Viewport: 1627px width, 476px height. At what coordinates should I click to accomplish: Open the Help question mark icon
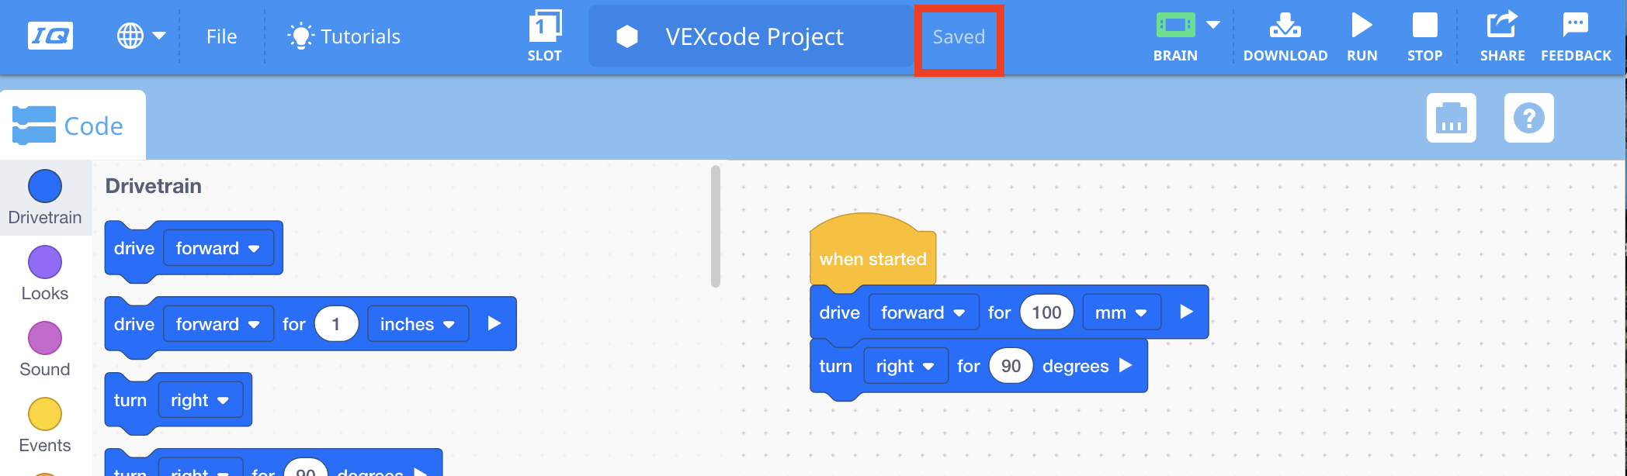1529,118
